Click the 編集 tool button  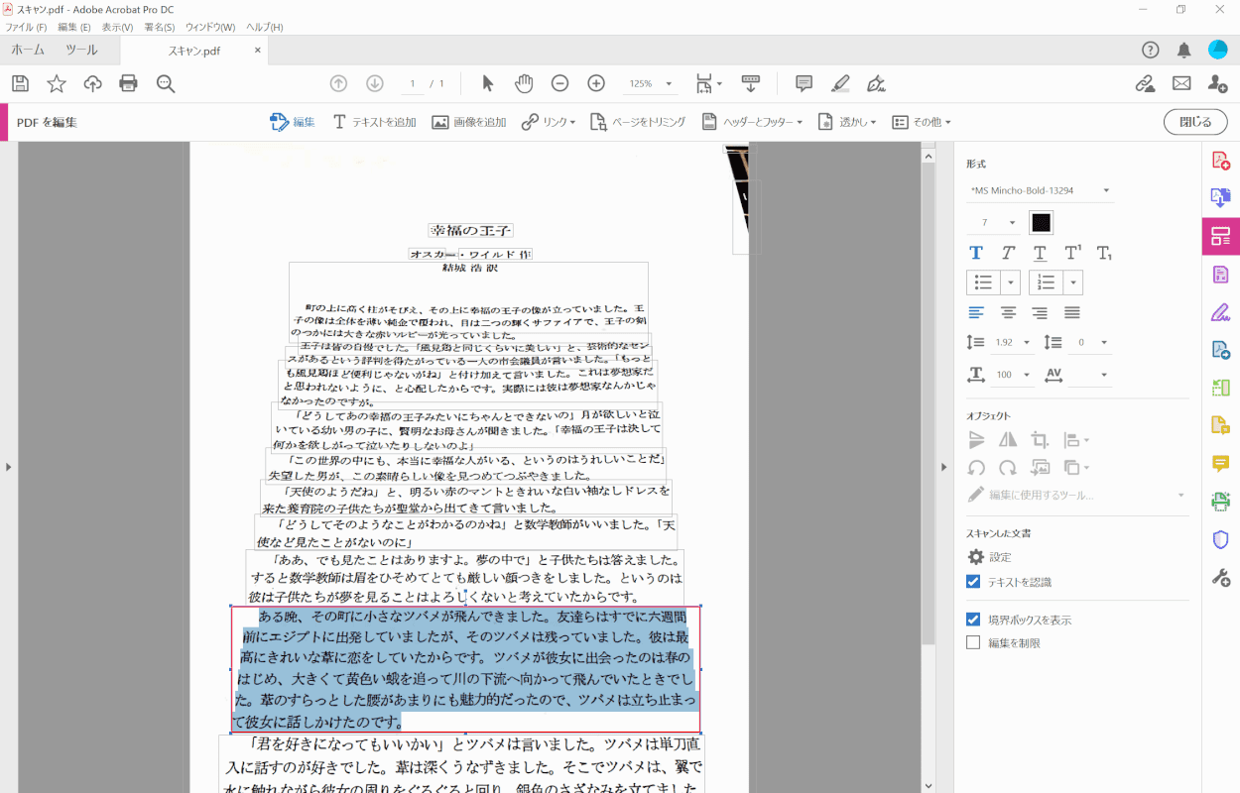293,122
